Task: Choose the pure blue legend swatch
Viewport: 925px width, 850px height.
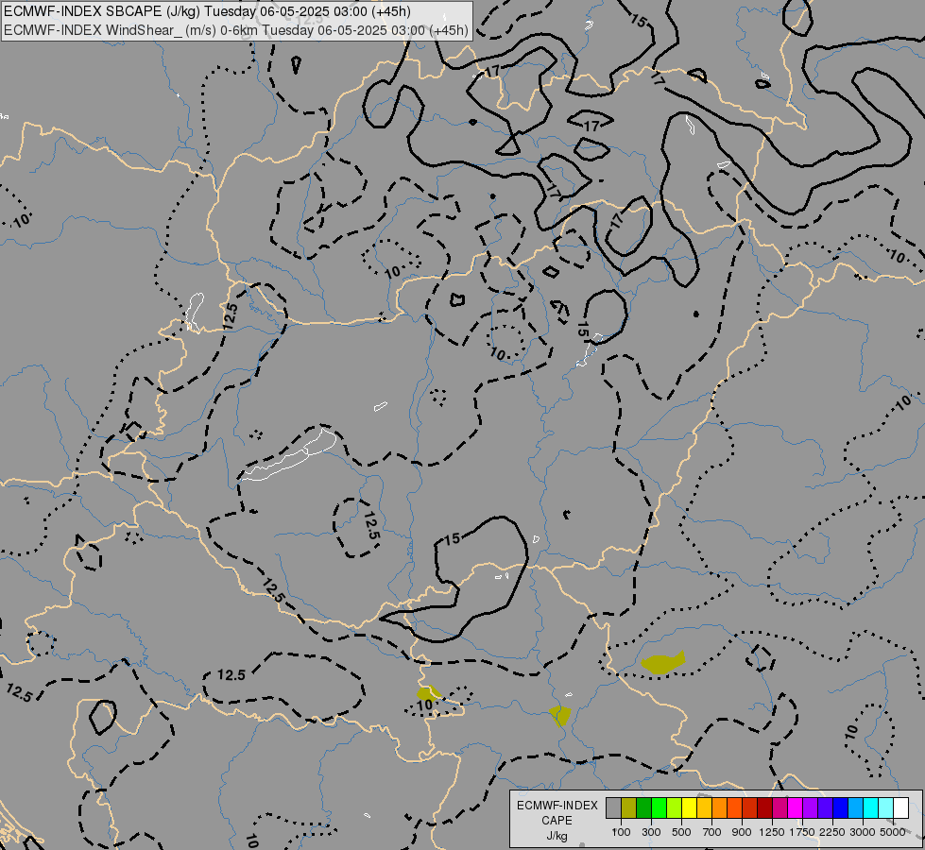Action: click(841, 807)
